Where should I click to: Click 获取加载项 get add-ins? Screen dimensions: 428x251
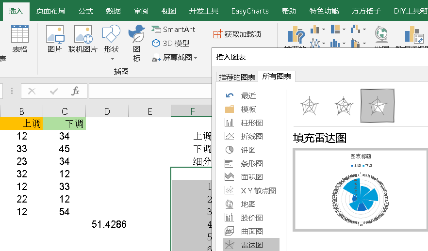click(x=237, y=34)
